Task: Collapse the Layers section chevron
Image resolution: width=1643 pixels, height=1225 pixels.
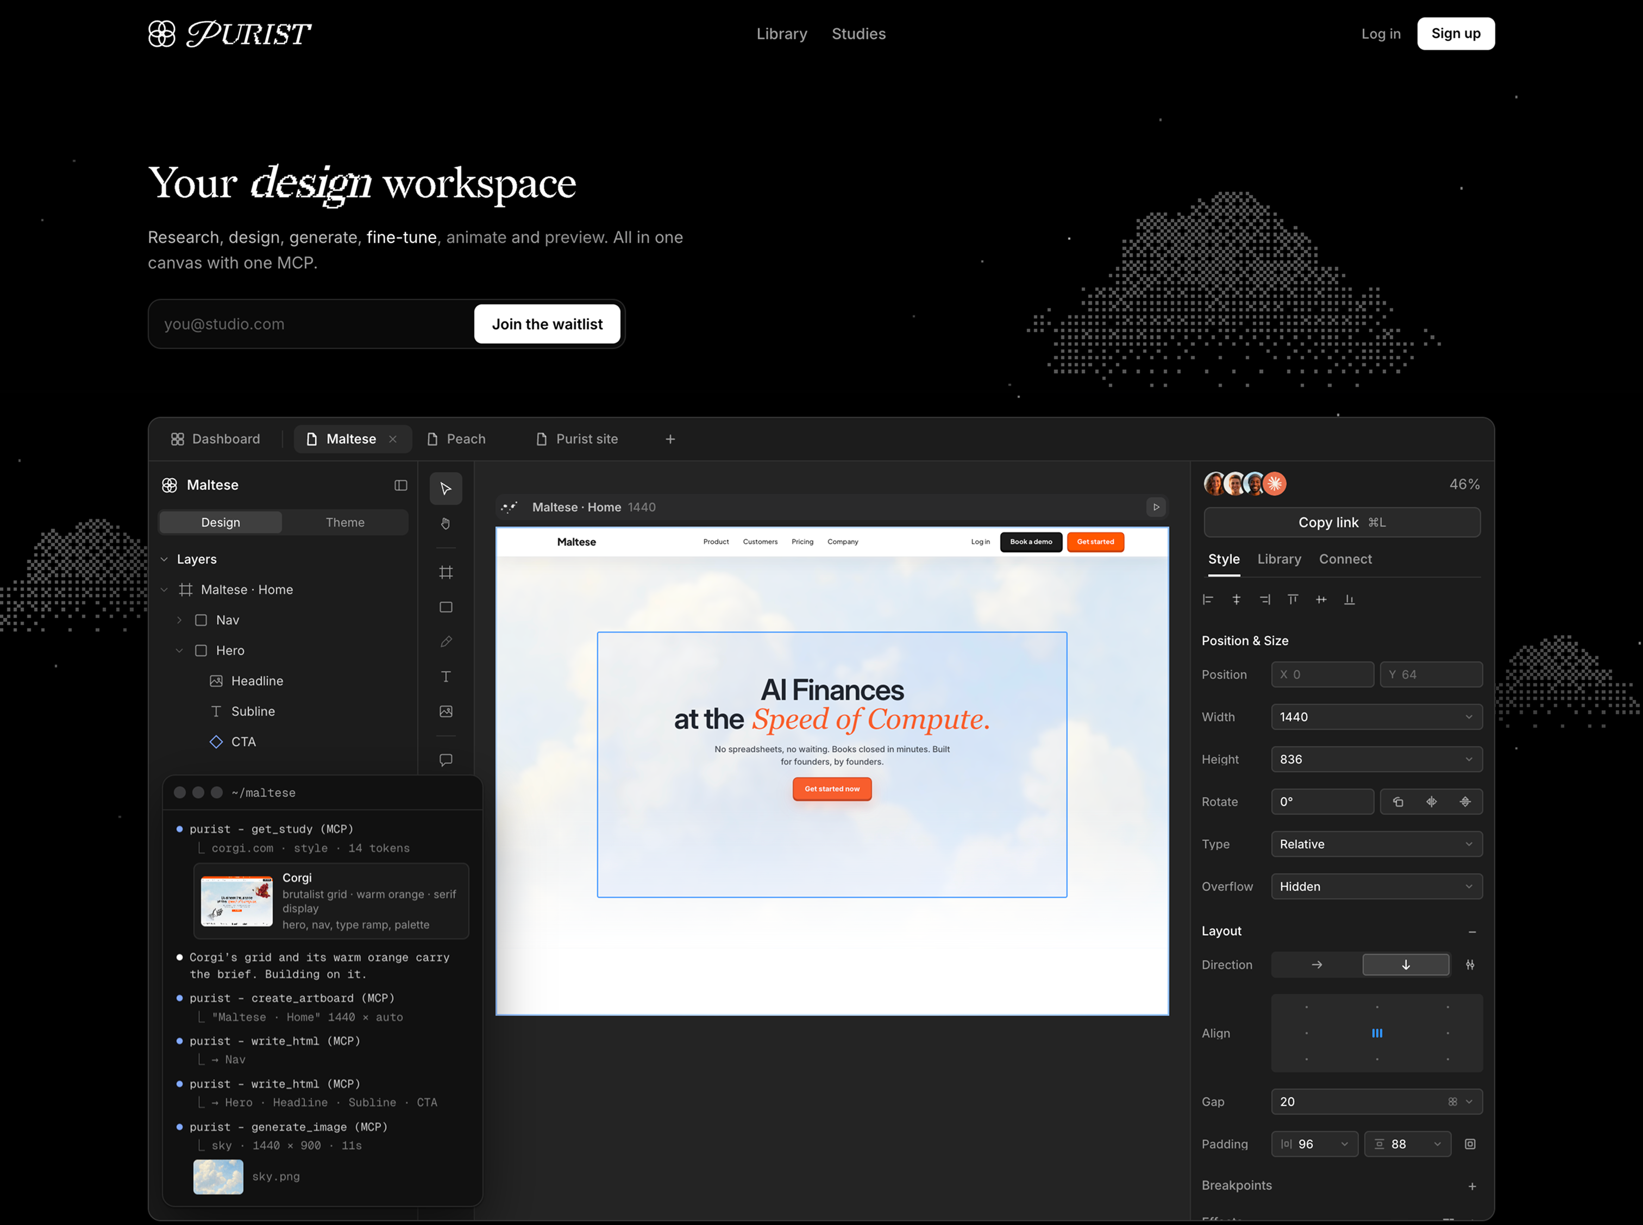Action: (x=165, y=559)
